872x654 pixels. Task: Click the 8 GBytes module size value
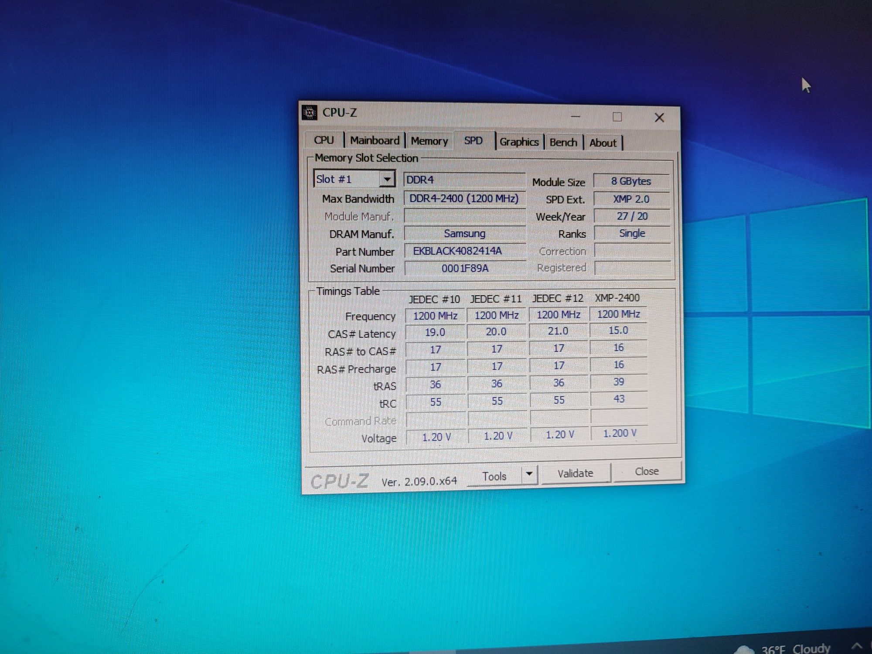pyautogui.click(x=631, y=181)
